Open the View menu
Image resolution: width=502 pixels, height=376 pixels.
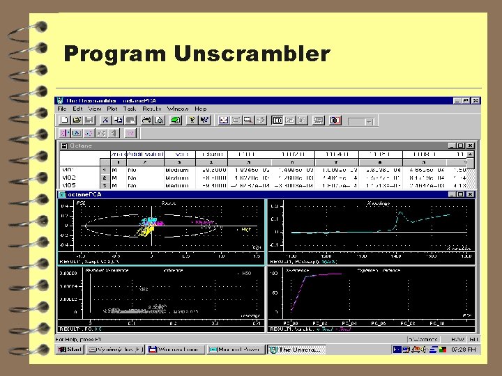(x=95, y=109)
